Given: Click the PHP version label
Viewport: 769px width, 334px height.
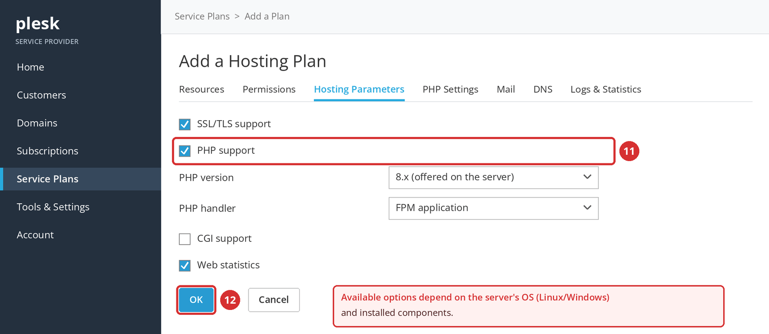Looking at the screenshot, I should pyautogui.click(x=206, y=178).
